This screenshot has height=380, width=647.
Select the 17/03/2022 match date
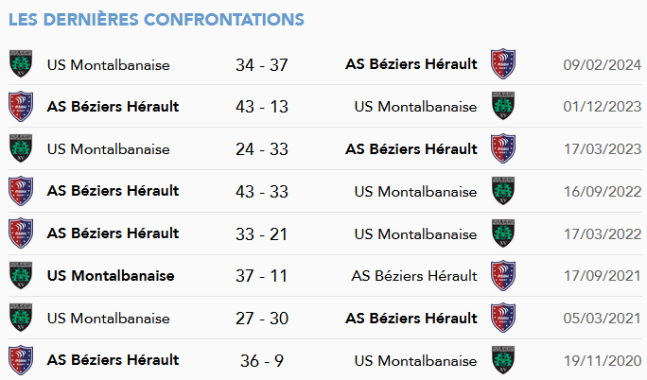[x=603, y=234]
